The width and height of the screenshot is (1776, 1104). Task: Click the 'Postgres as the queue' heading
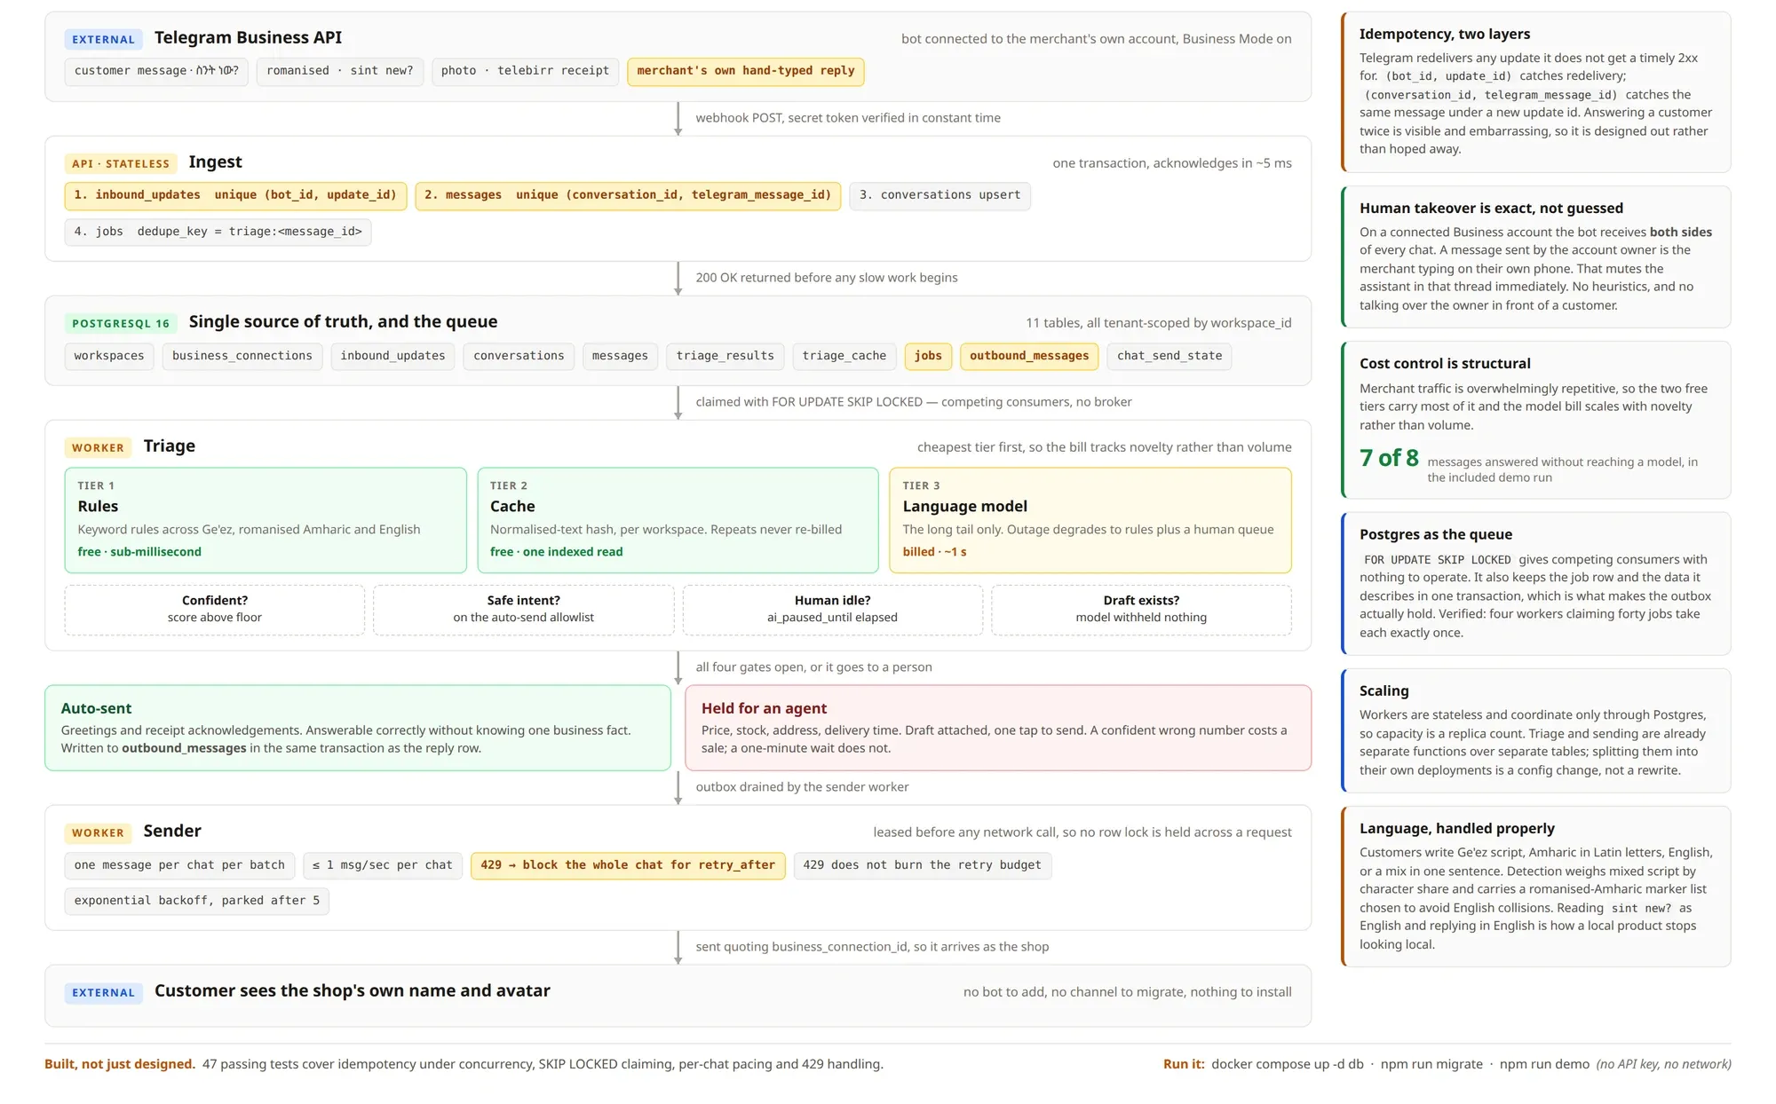(1436, 534)
